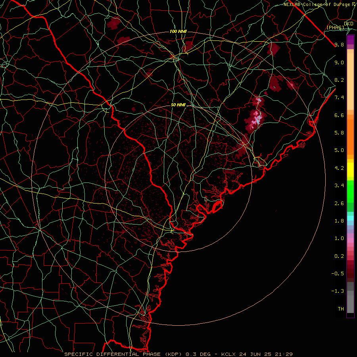
Task: Select the 8.2 scale value
Action: coord(339,80)
